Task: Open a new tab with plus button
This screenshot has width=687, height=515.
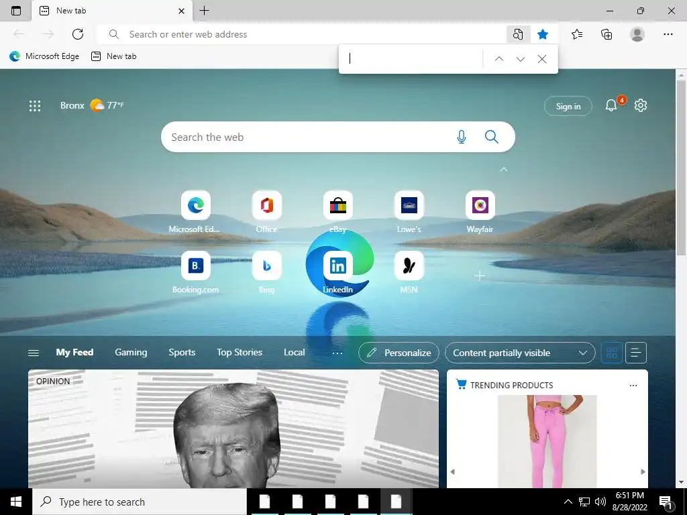Action: pyautogui.click(x=204, y=11)
